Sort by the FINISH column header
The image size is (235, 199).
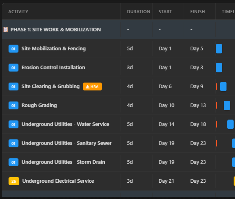click(x=197, y=12)
